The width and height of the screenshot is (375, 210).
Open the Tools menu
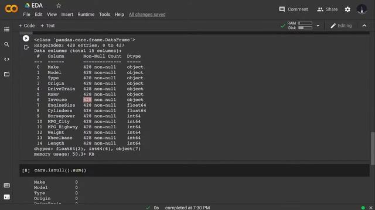(x=104, y=15)
